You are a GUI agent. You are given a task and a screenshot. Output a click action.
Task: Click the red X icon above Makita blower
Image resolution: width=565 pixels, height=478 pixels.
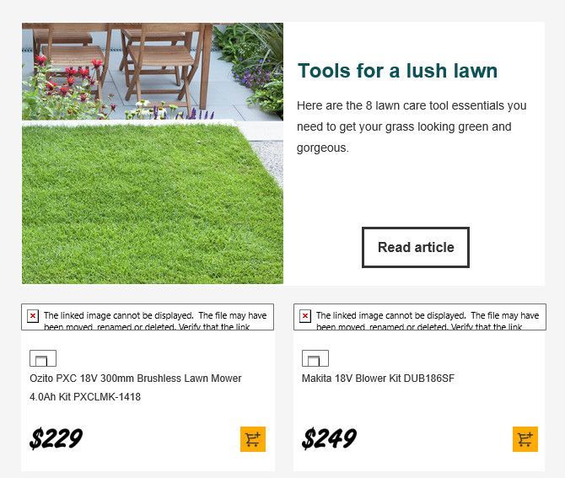pyautogui.click(x=304, y=316)
